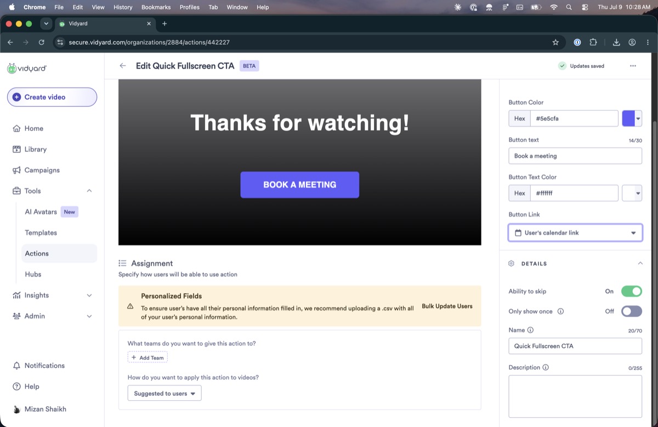Click the Vidyard logo
The height and width of the screenshot is (427, 658).
27,69
